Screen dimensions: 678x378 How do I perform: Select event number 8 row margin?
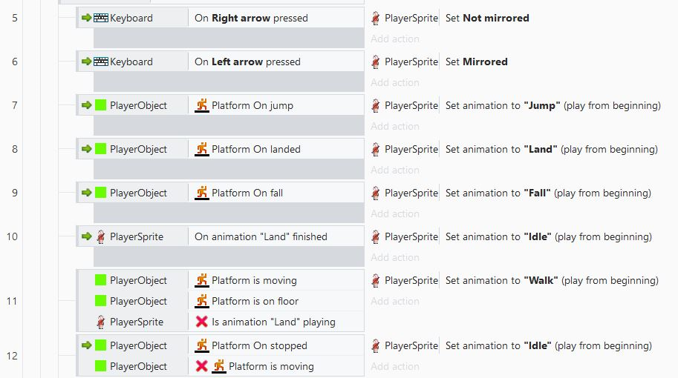coord(15,149)
